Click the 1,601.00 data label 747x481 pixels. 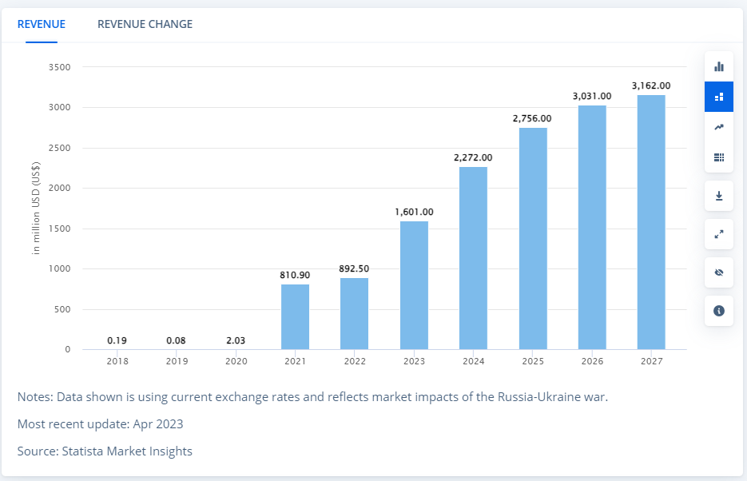coord(414,212)
